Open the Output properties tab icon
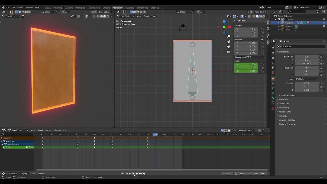The width and height of the screenshot is (327, 184). tap(273, 58)
